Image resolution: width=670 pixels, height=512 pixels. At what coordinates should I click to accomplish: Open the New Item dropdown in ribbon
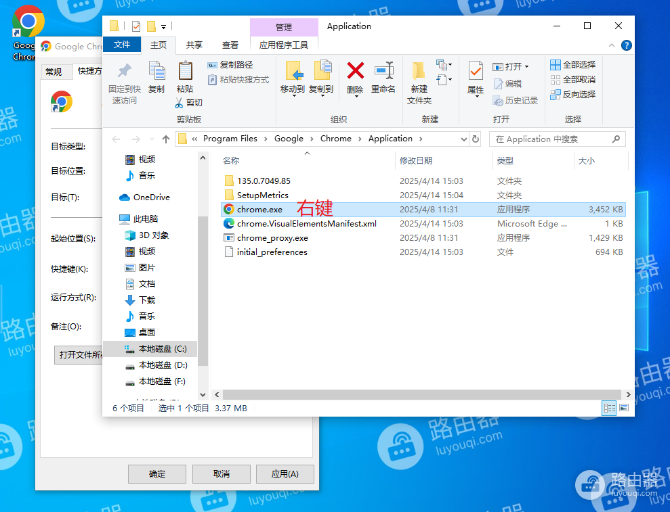click(x=444, y=65)
